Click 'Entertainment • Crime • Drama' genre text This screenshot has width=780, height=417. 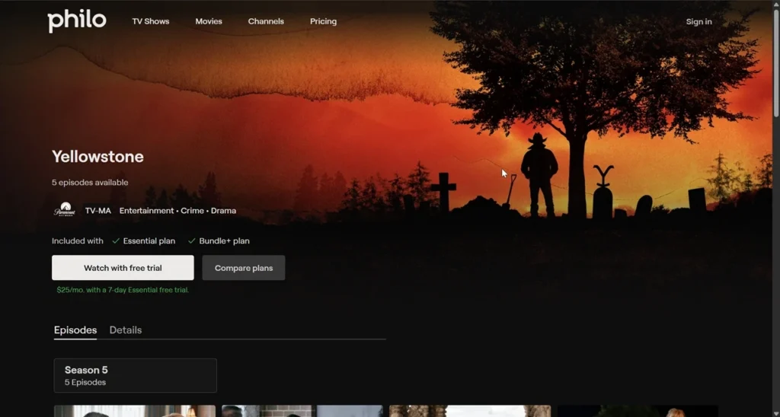[177, 211]
